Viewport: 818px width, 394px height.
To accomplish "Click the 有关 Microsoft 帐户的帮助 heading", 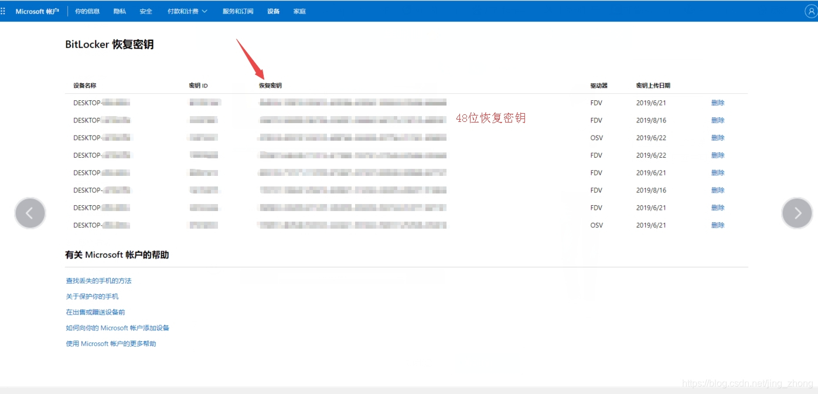I will 117,255.
